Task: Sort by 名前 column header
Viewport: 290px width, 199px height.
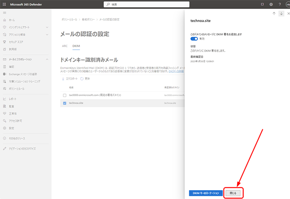Action: tap(71, 87)
